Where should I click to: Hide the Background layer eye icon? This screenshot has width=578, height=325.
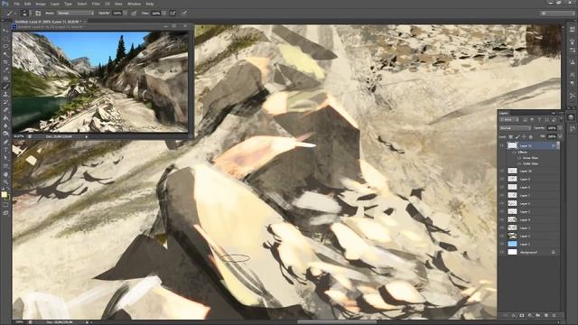coord(502,252)
